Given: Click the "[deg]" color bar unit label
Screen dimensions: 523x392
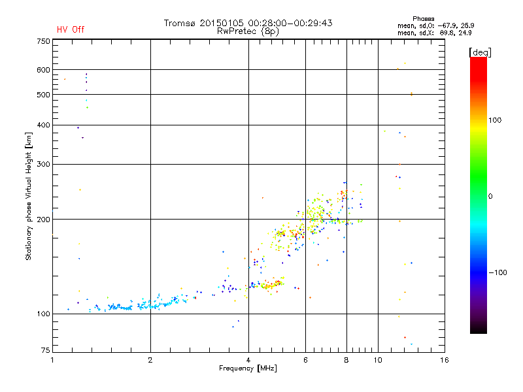Looking at the screenshot, I should pyautogui.click(x=480, y=52).
